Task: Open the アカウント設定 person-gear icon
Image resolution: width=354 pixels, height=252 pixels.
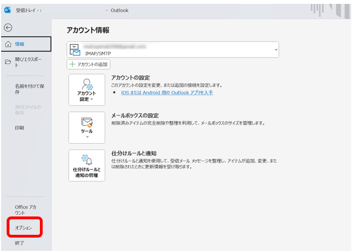Action: [x=87, y=84]
